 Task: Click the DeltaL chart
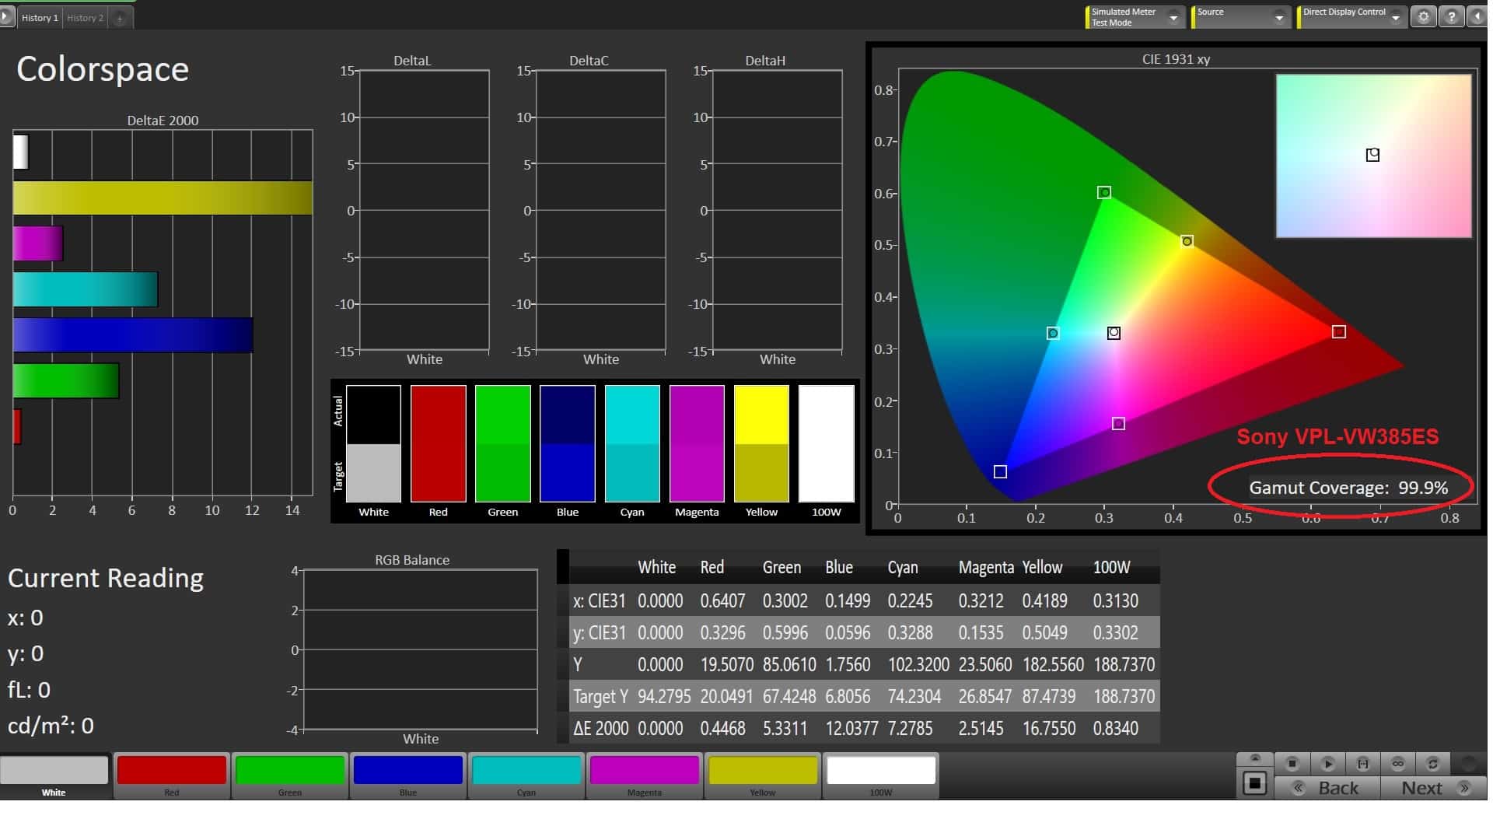424,211
